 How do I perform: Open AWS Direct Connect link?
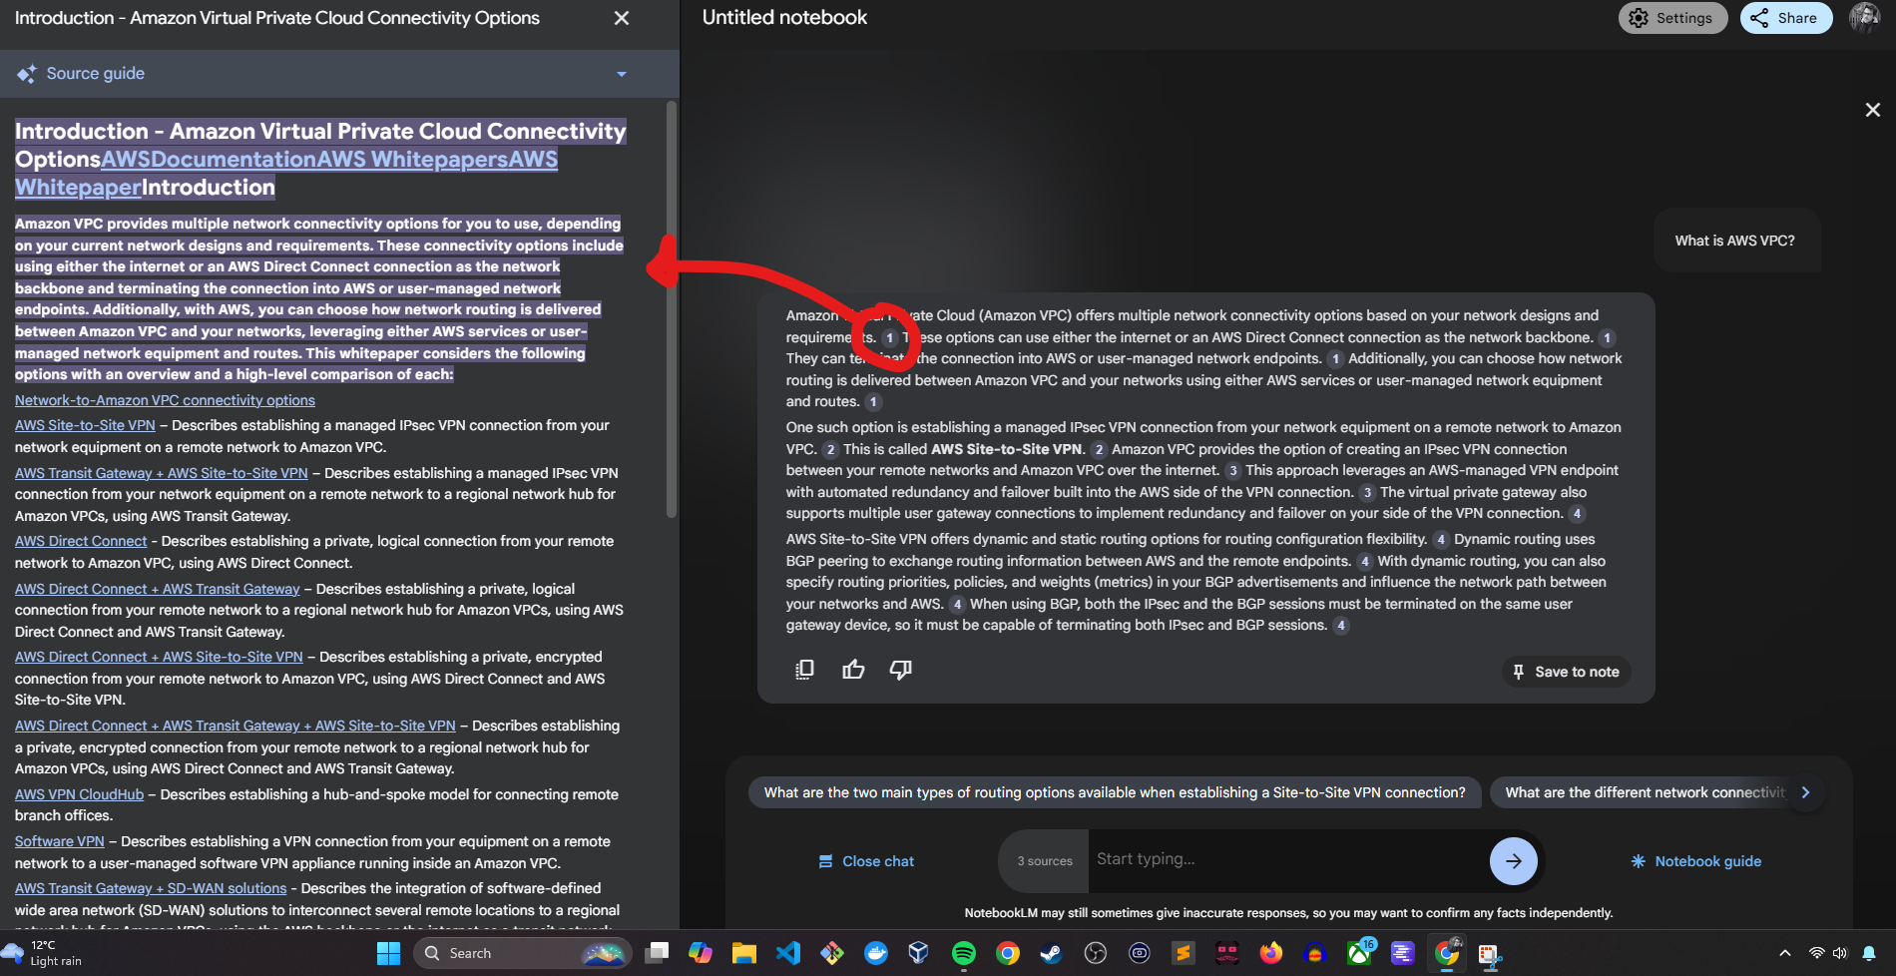coord(81,541)
